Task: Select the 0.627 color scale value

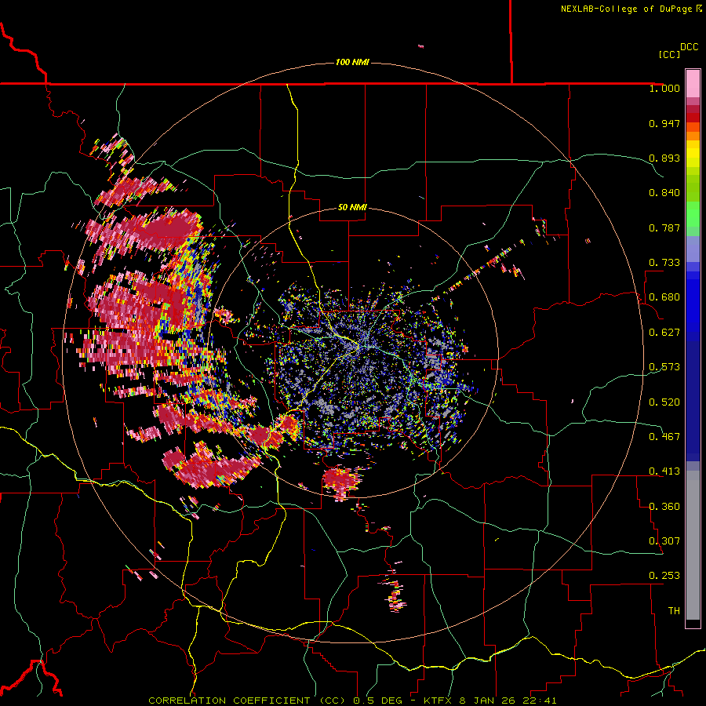Action: pyautogui.click(x=664, y=333)
